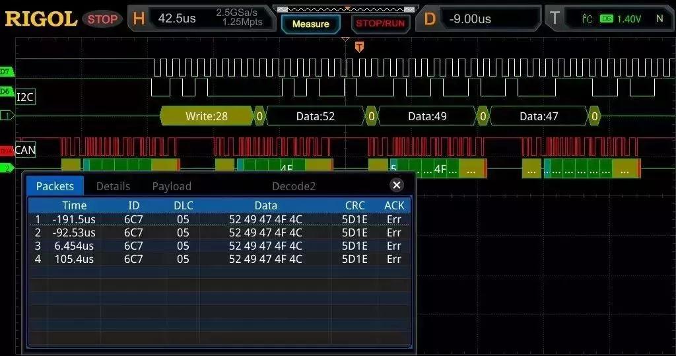676x356 pixels.
Task: Click the orange H horizontal timebase icon
Action: [x=139, y=19]
